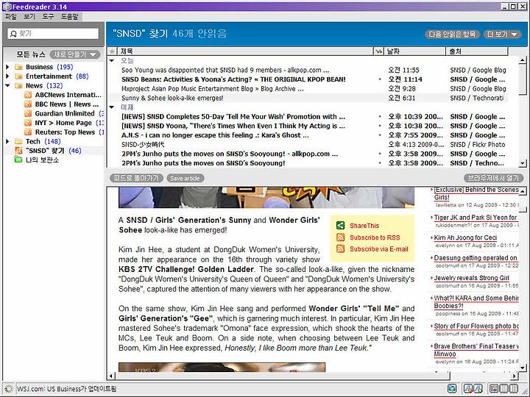Click the Business folder icon
530x397 pixels.
18,67
